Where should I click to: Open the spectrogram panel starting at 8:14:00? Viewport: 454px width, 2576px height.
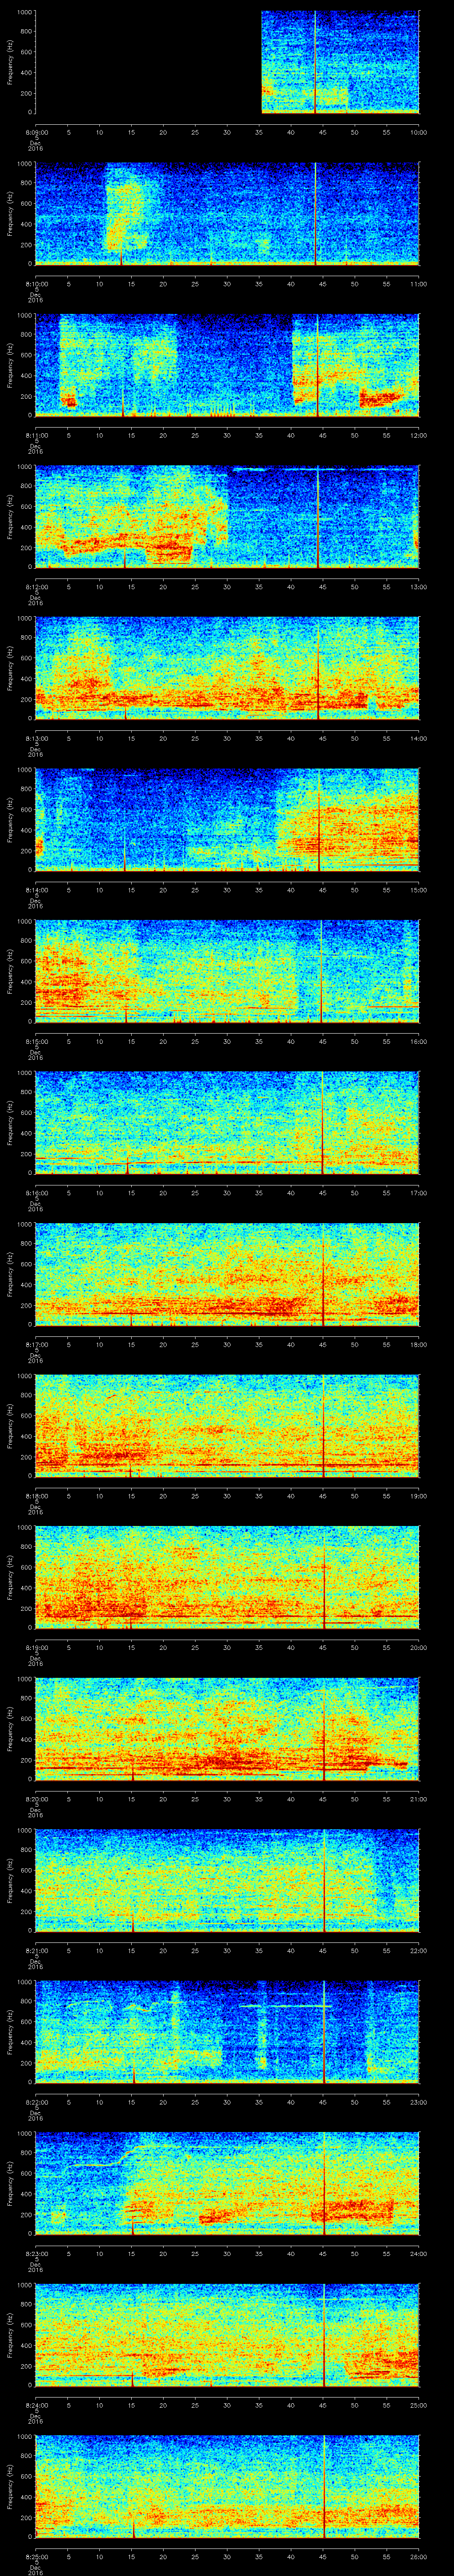pos(227,820)
